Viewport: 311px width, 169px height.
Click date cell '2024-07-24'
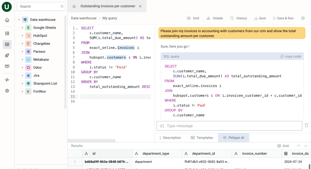pos(296,162)
